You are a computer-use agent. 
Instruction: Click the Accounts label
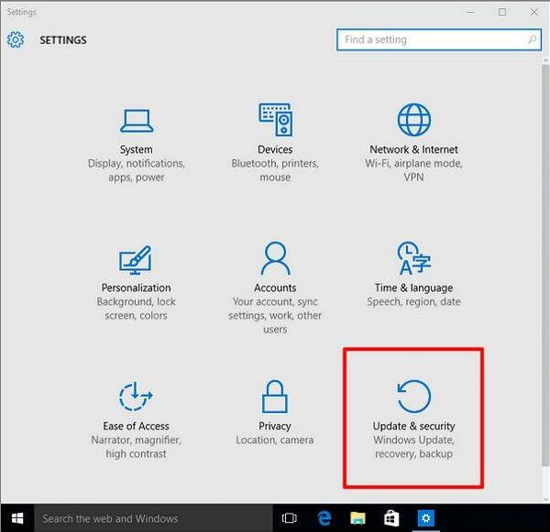coord(275,288)
